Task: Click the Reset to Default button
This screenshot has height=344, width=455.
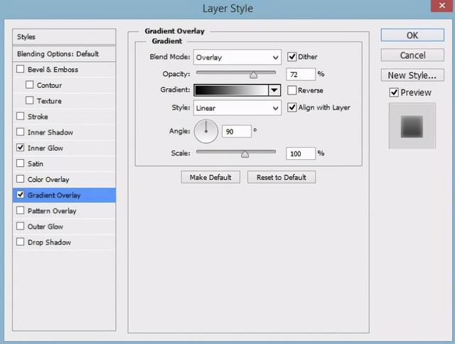Action: 282,177
